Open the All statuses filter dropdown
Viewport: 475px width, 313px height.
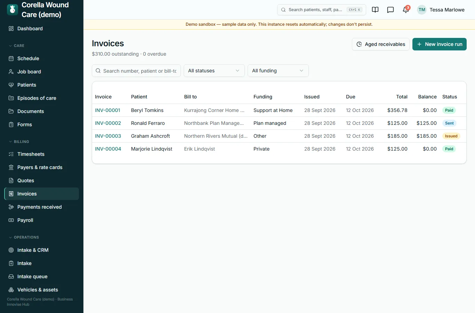(214, 71)
